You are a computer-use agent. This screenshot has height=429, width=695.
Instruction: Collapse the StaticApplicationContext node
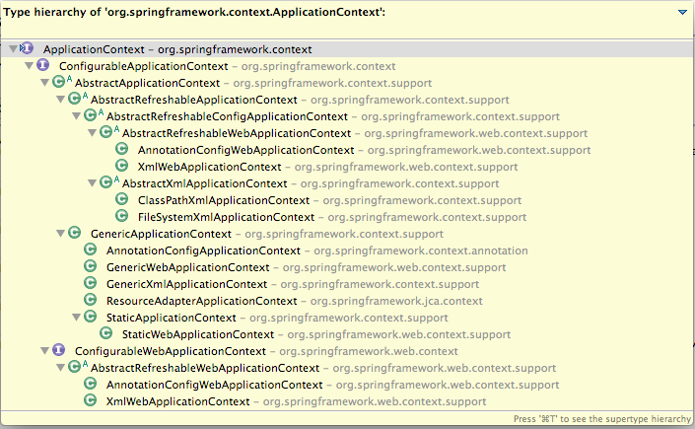(76, 318)
